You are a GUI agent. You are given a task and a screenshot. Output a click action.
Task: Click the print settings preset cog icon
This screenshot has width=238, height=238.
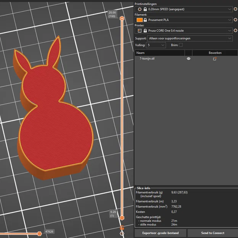(140, 9)
